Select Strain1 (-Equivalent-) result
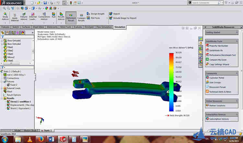 [x=20, y=109]
